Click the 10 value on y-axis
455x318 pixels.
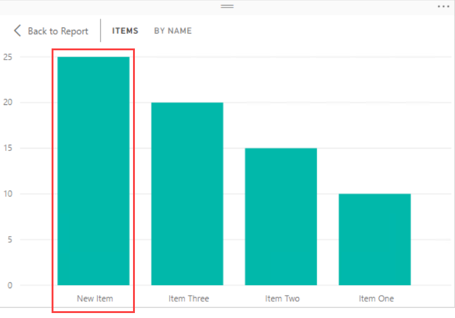[8, 194]
